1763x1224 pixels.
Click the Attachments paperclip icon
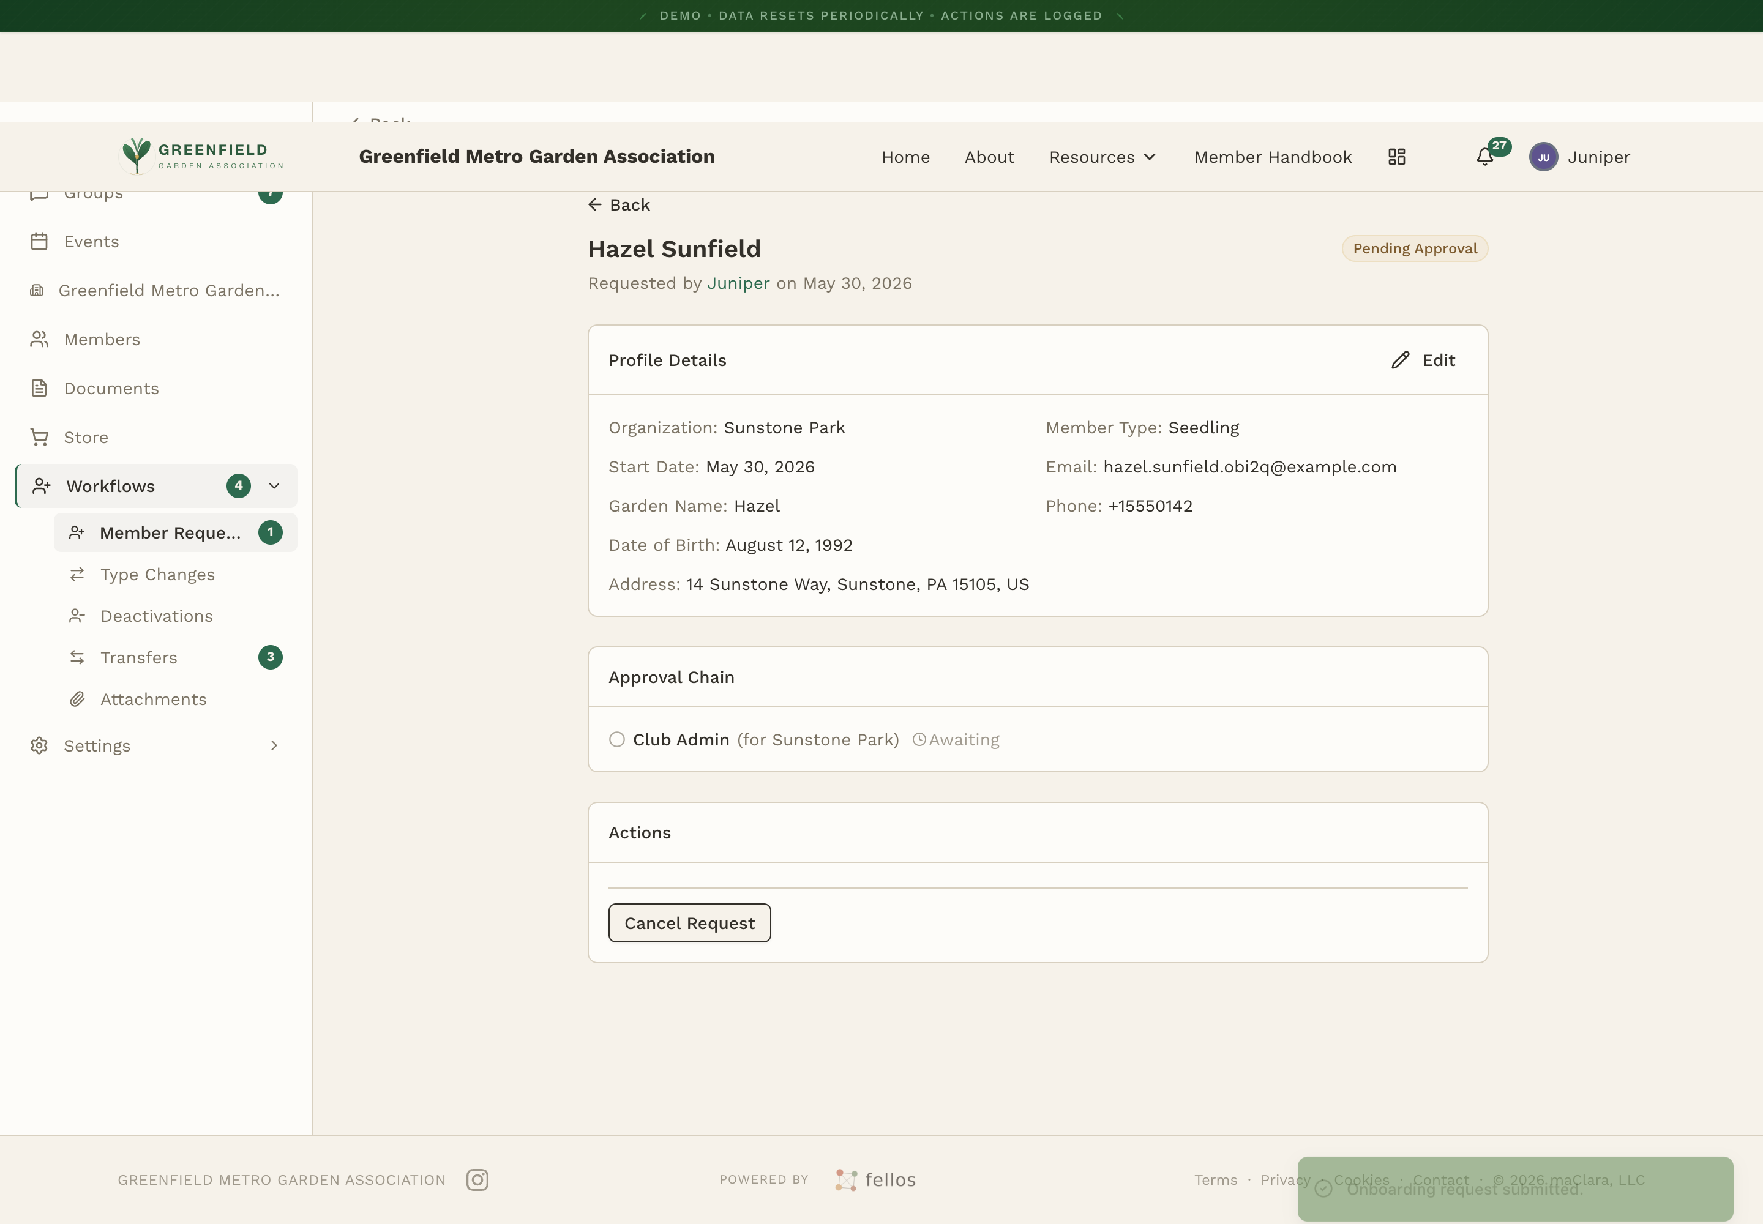77,700
